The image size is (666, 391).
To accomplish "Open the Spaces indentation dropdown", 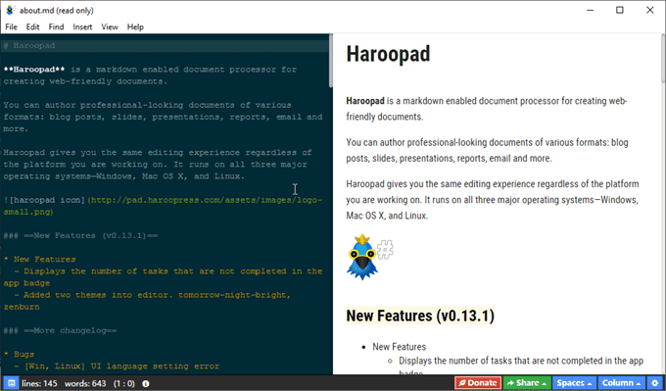I will [574, 383].
